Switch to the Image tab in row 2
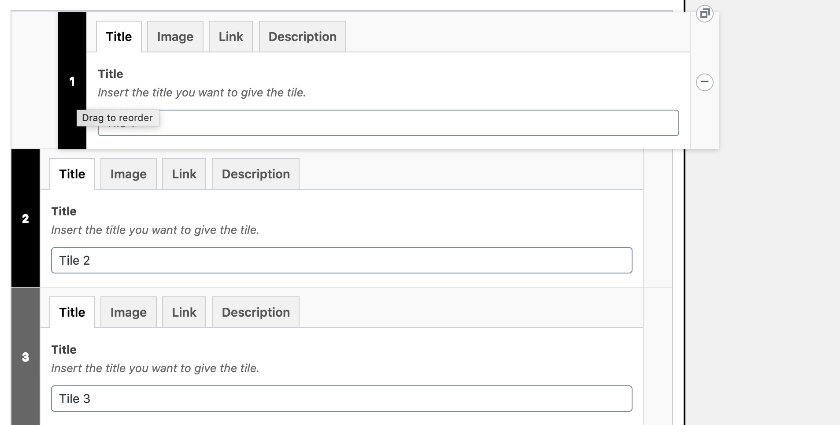 point(128,174)
